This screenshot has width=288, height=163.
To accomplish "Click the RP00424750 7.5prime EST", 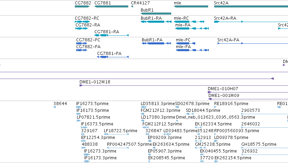I will 117,148.
